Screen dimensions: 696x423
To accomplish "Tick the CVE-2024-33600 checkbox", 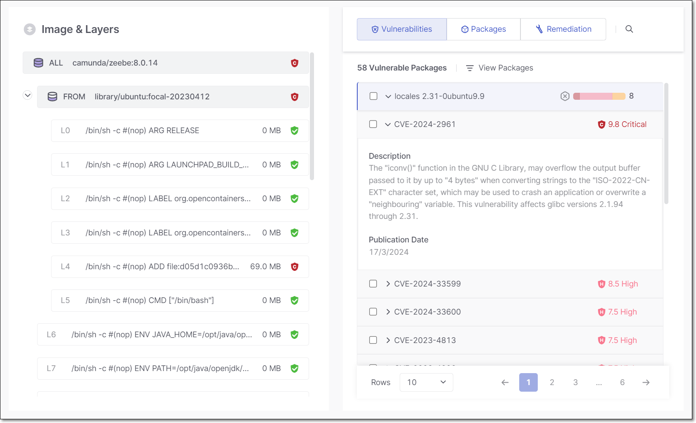I will click(373, 312).
